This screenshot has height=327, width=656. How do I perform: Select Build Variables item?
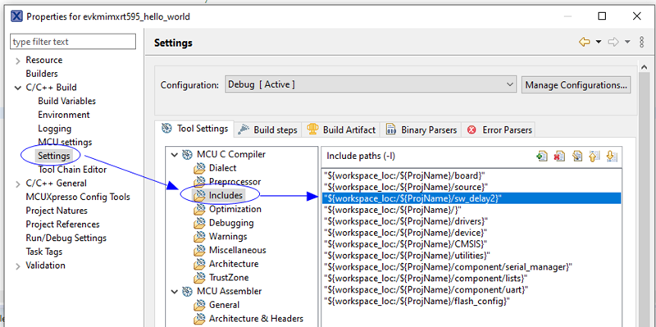(x=66, y=101)
